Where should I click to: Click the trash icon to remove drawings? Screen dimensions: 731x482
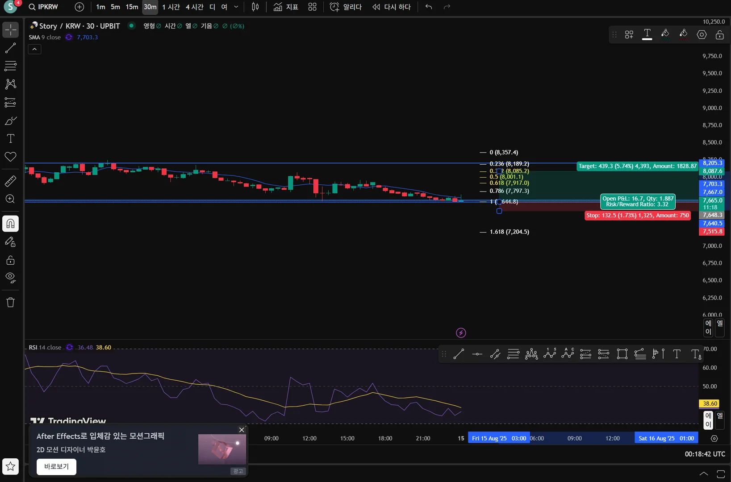tap(10, 302)
